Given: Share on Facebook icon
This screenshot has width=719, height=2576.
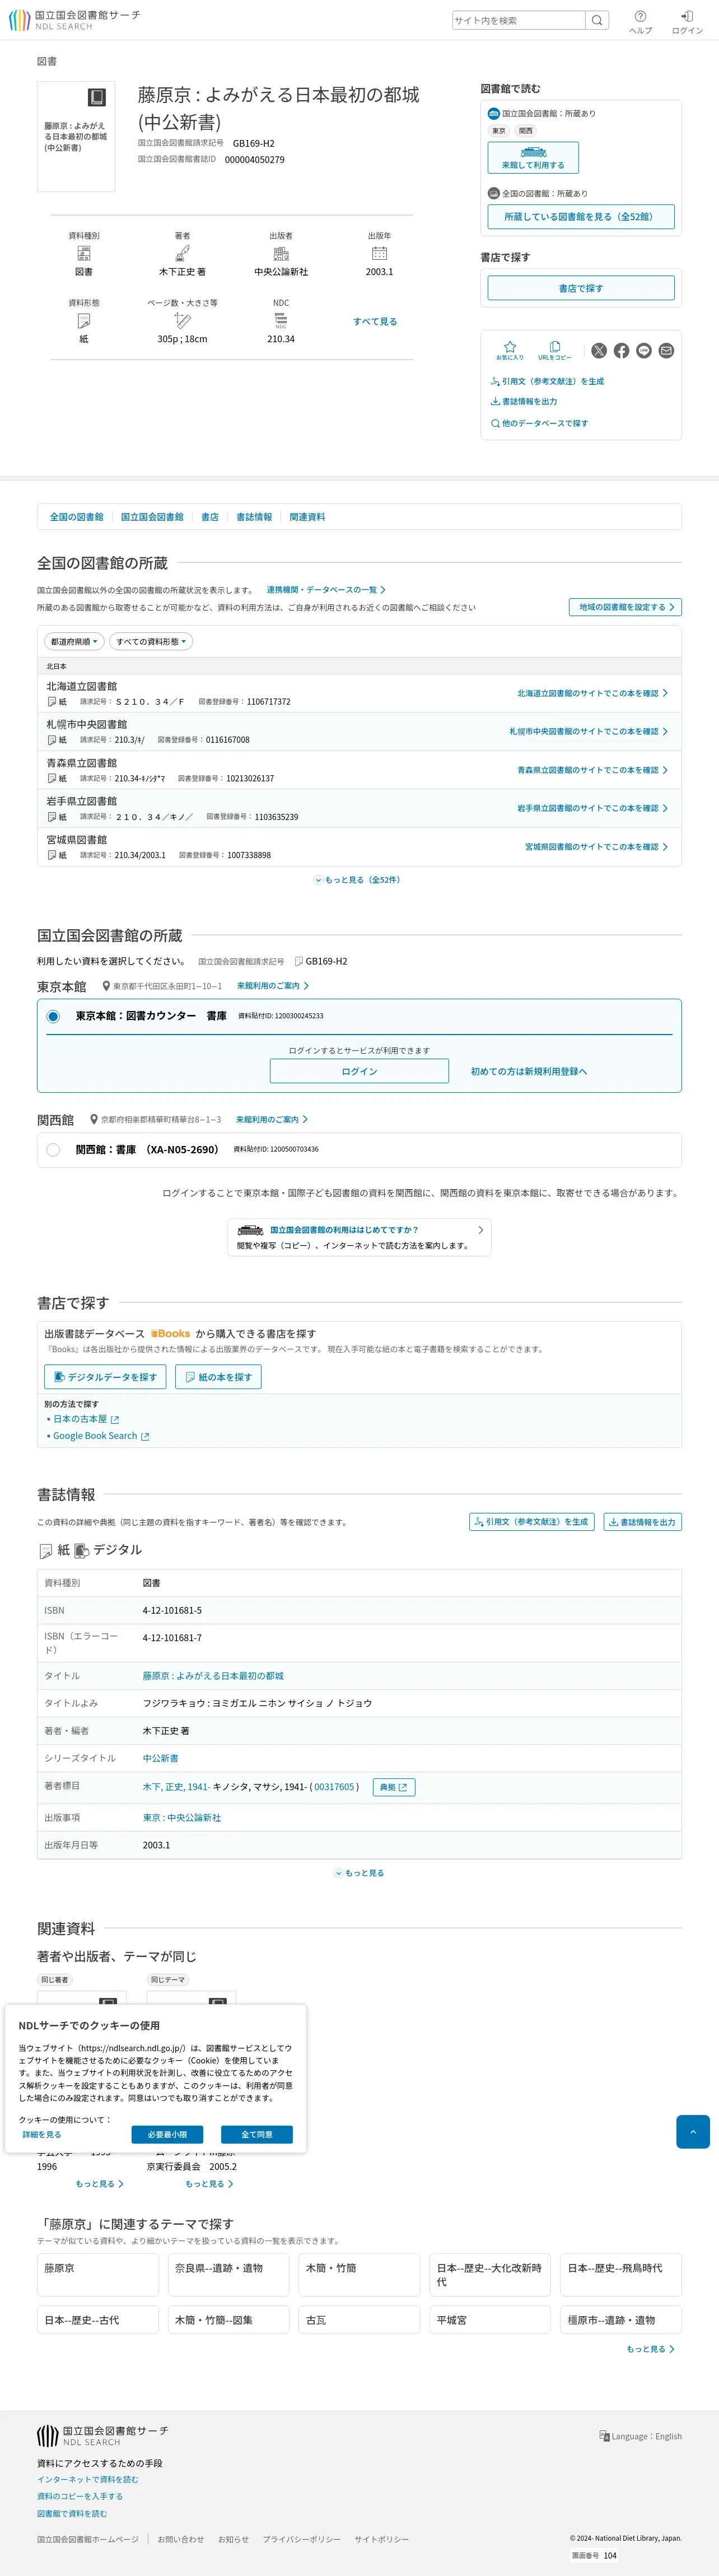Looking at the screenshot, I should coord(621,351).
